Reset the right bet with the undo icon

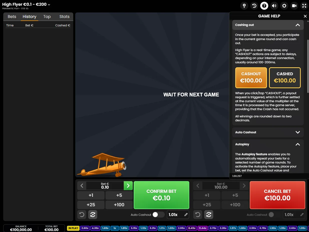(198, 215)
